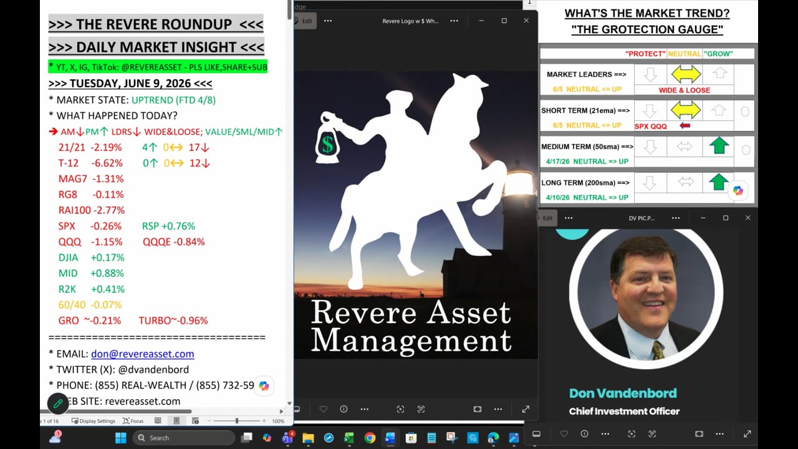Image resolution: width=798 pixels, height=449 pixels.
Task: Click the TURBO~-0.96% text
Action: click(173, 321)
